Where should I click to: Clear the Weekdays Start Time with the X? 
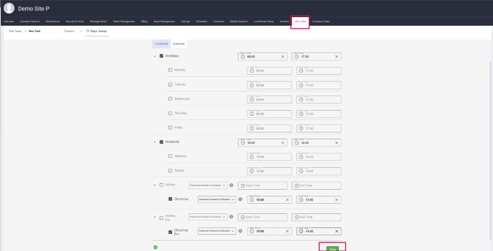(x=282, y=57)
